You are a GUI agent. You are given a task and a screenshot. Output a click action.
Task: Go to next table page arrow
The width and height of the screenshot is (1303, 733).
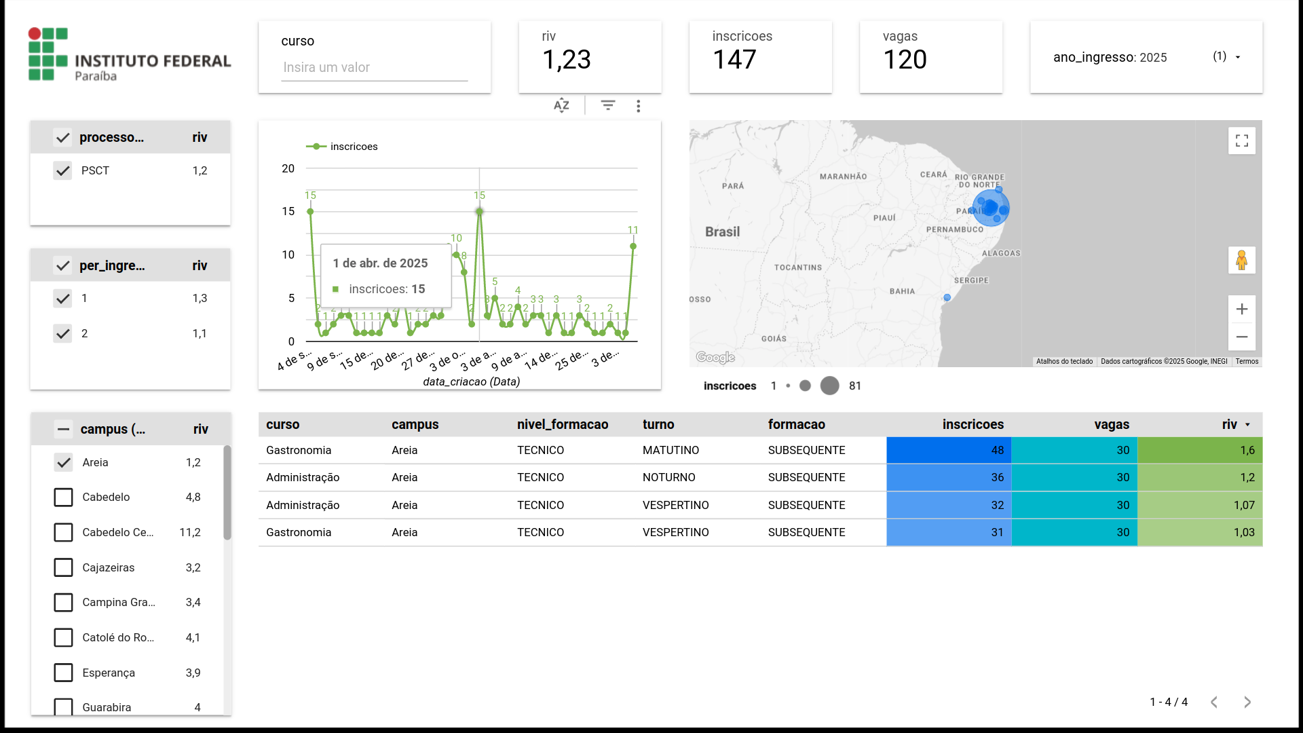point(1247,702)
